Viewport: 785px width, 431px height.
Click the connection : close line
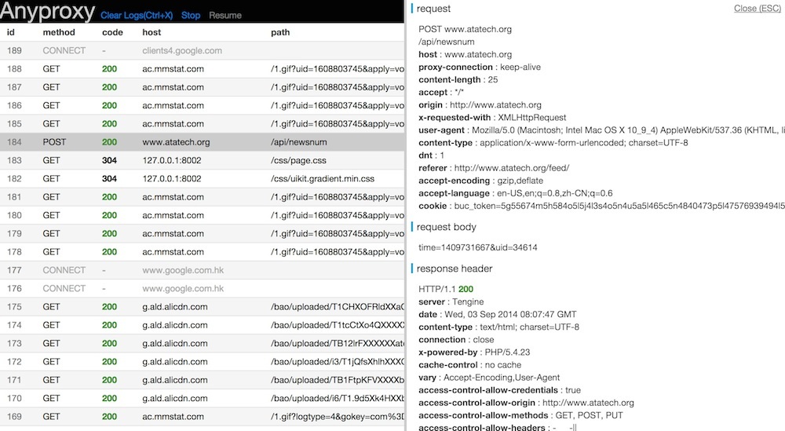pyautogui.click(x=456, y=339)
